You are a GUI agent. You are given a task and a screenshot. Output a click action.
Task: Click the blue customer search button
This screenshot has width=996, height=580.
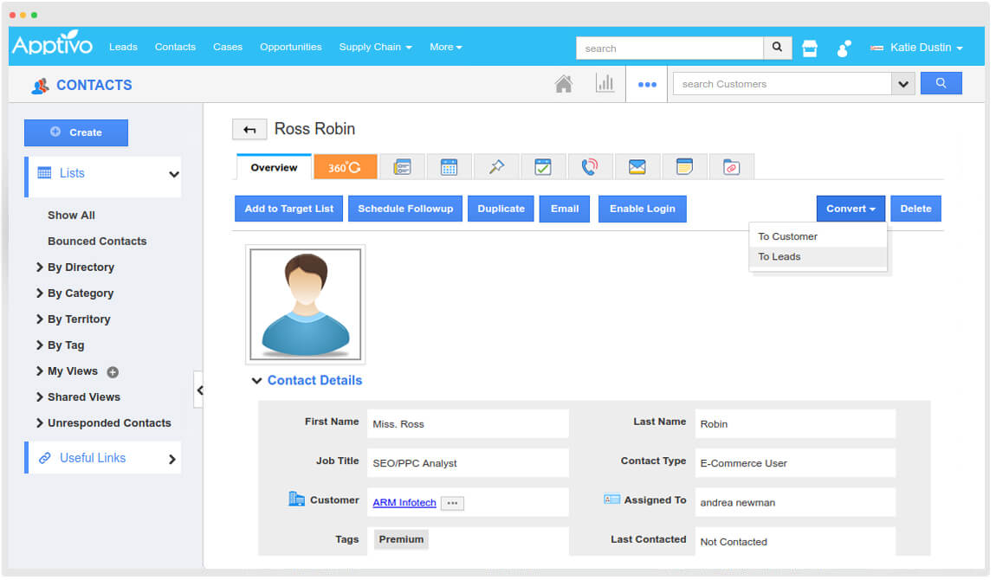click(941, 84)
